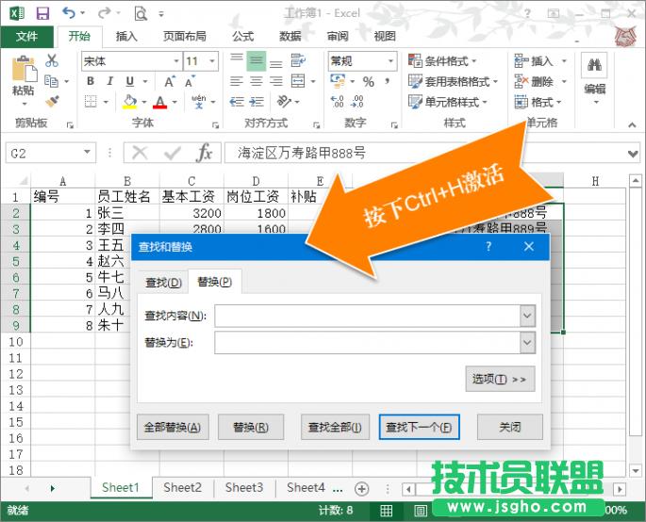Click the Save icon in quick access toolbar
This screenshot has width=646, height=522.
tap(43, 13)
